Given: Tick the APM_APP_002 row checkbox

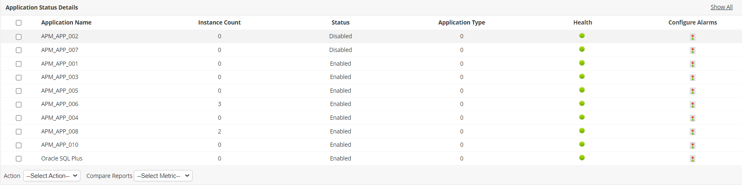Looking at the screenshot, I should 19,37.
